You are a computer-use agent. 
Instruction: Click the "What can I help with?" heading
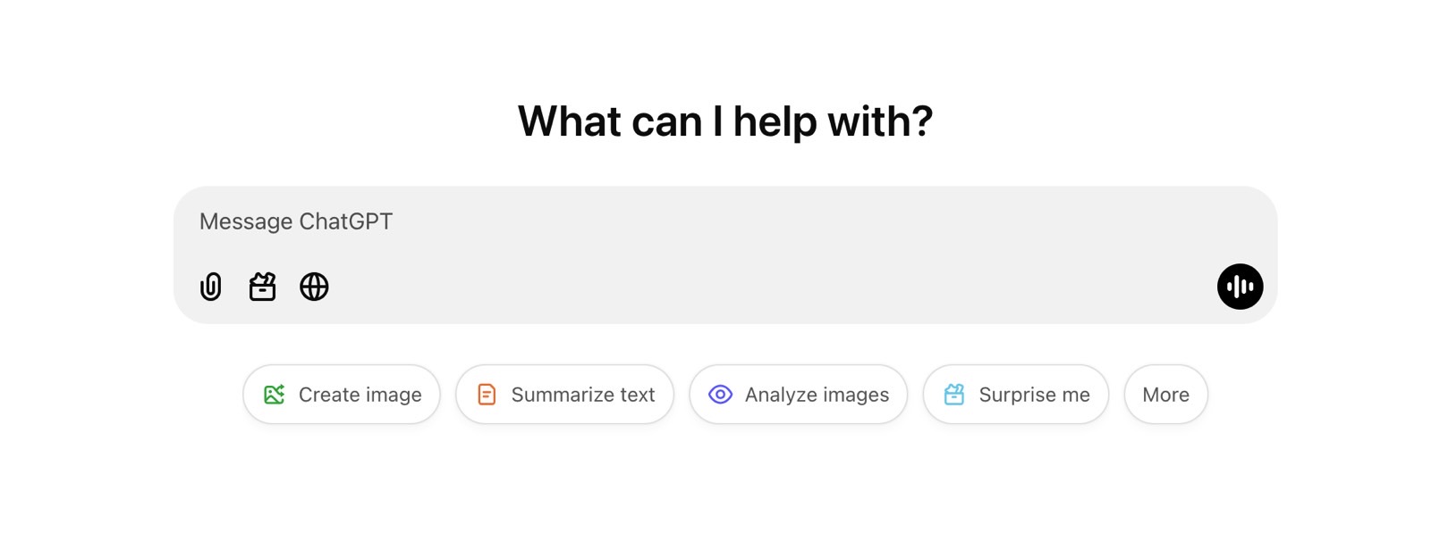point(725,121)
